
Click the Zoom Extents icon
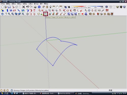23,14
